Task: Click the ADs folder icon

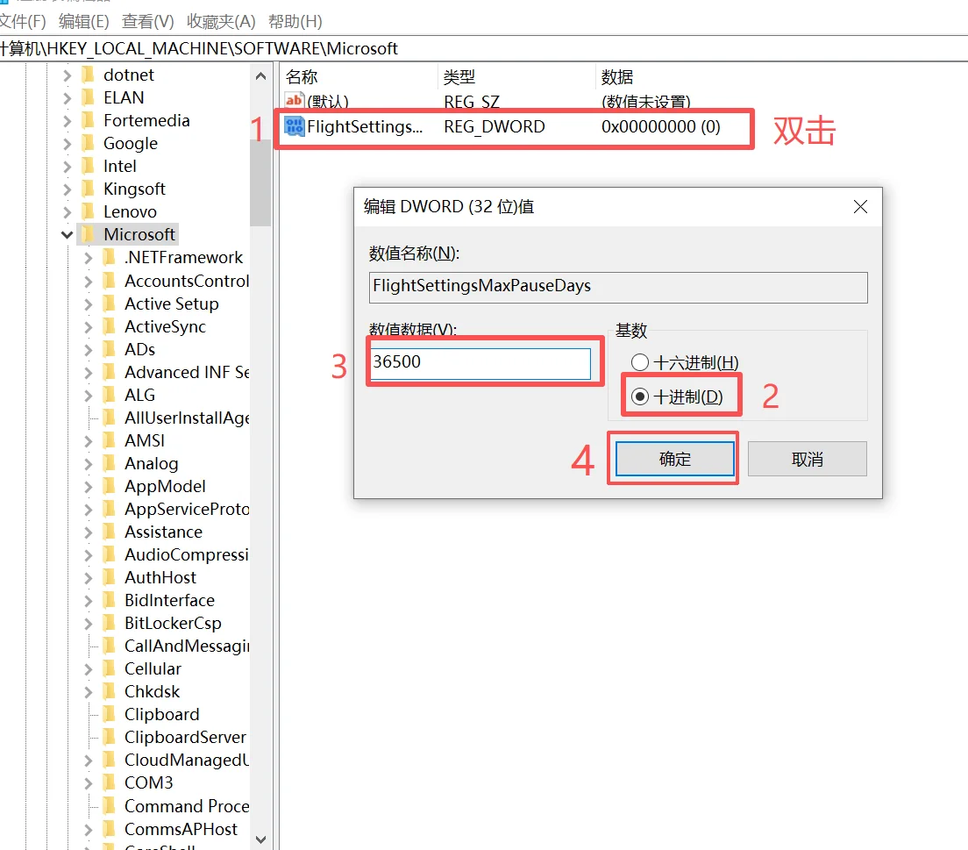Action: (x=110, y=350)
